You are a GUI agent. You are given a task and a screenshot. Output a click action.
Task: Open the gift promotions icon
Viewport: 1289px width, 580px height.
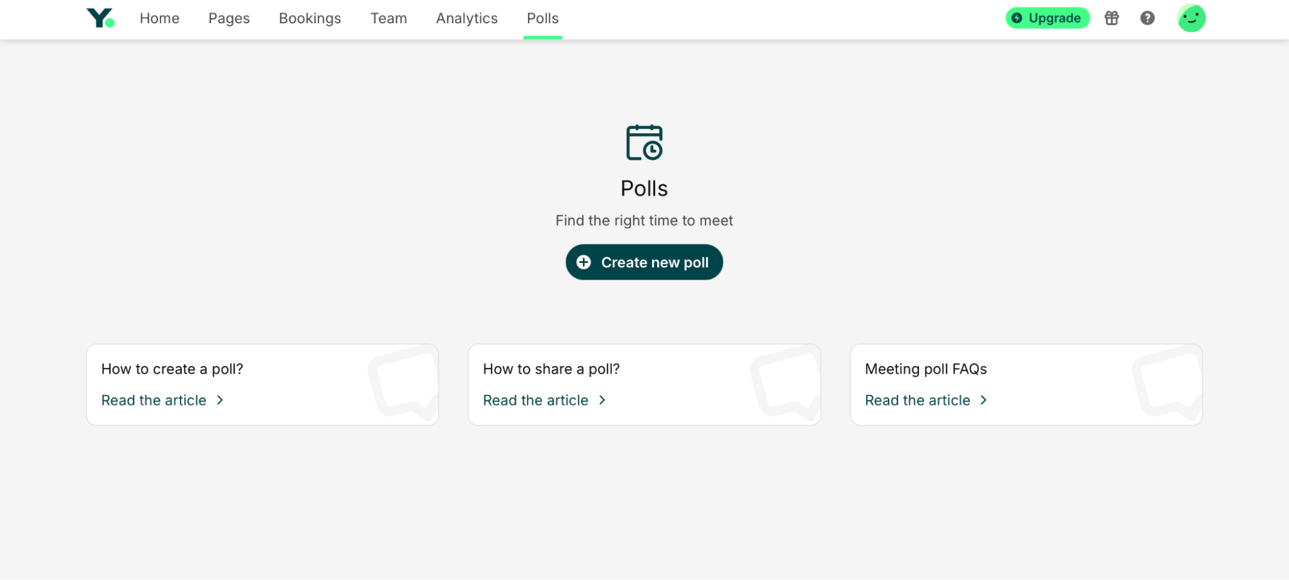[1111, 18]
